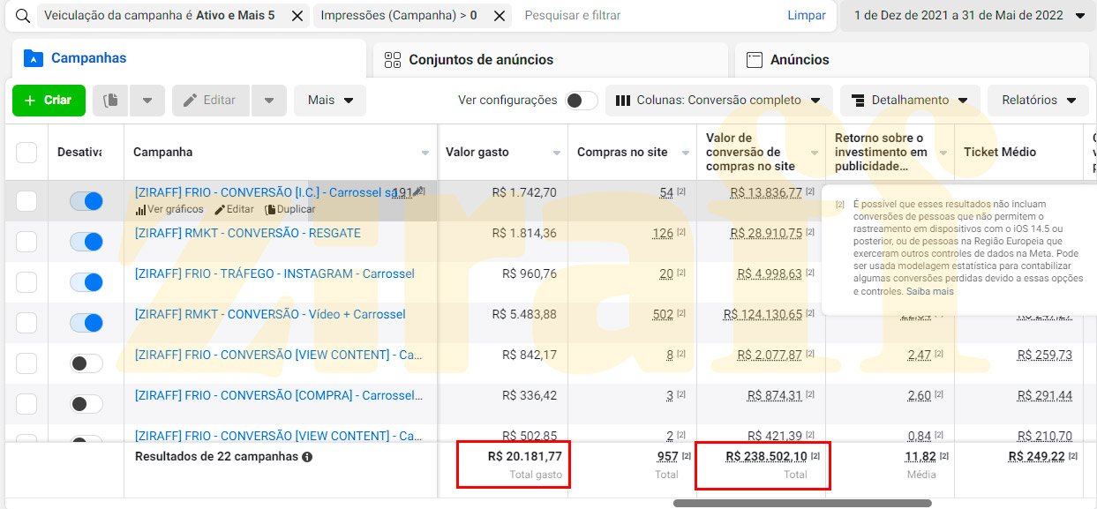
Task: Disable the RMKT - CONVERSÃO - RESGATE campaign toggle
Action: pos(86,242)
